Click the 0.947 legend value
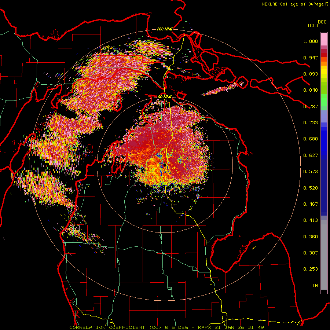This screenshot has width=330, height=330. pos(311,58)
